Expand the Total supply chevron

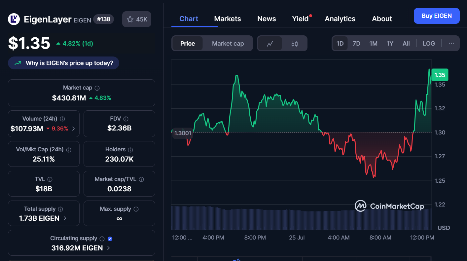click(x=65, y=218)
